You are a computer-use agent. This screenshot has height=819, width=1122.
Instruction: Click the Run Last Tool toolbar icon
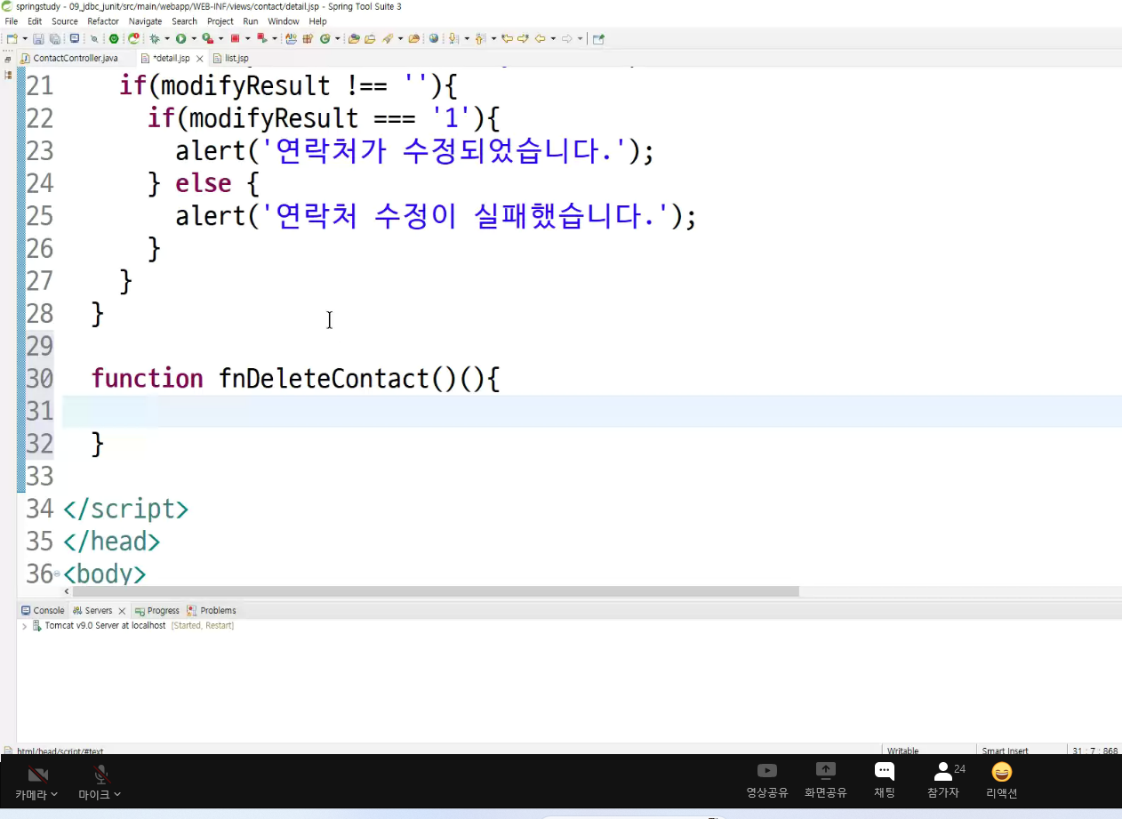click(207, 39)
